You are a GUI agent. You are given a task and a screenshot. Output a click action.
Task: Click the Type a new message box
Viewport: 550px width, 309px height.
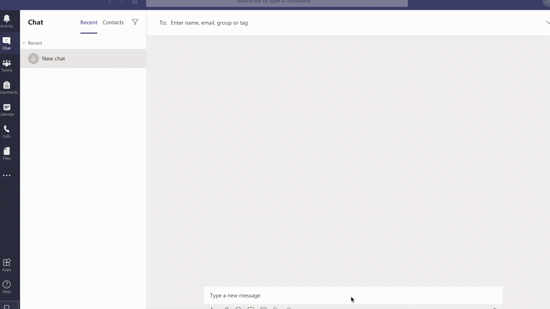click(x=353, y=295)
